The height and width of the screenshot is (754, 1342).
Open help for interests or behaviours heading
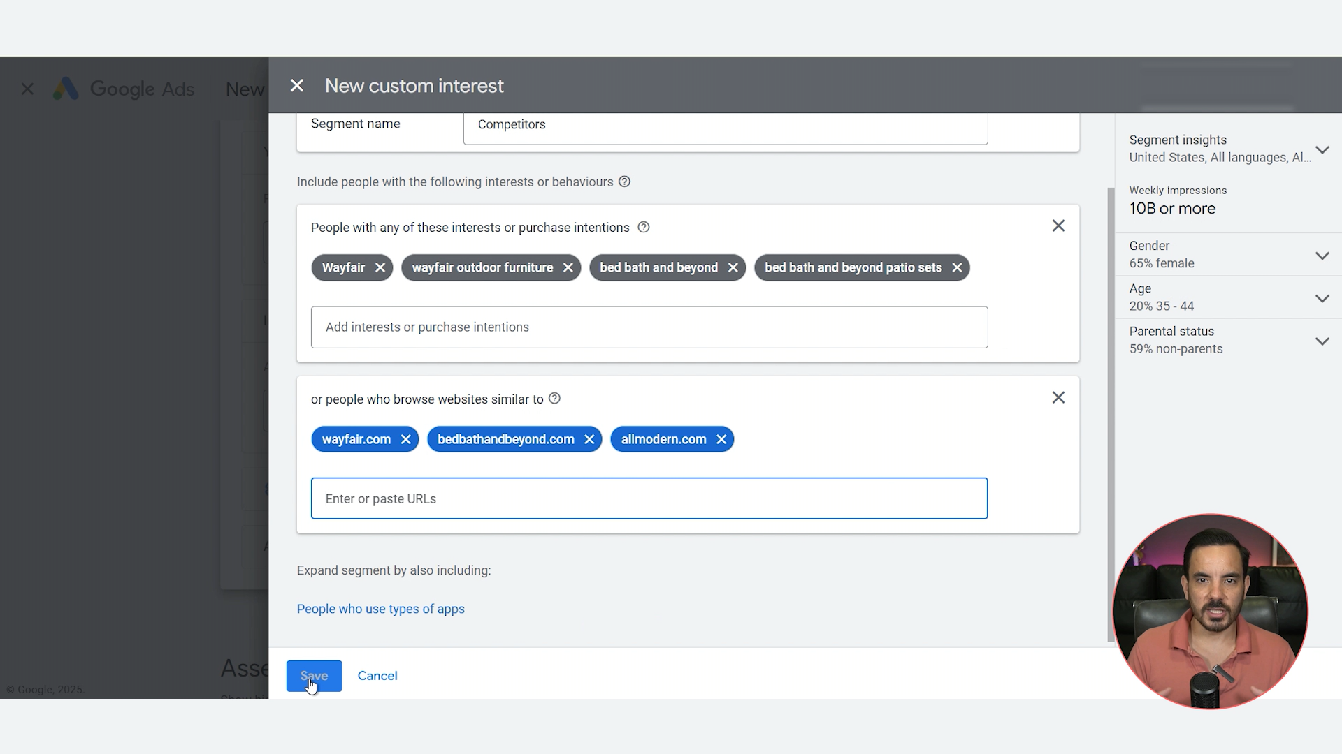624,182
